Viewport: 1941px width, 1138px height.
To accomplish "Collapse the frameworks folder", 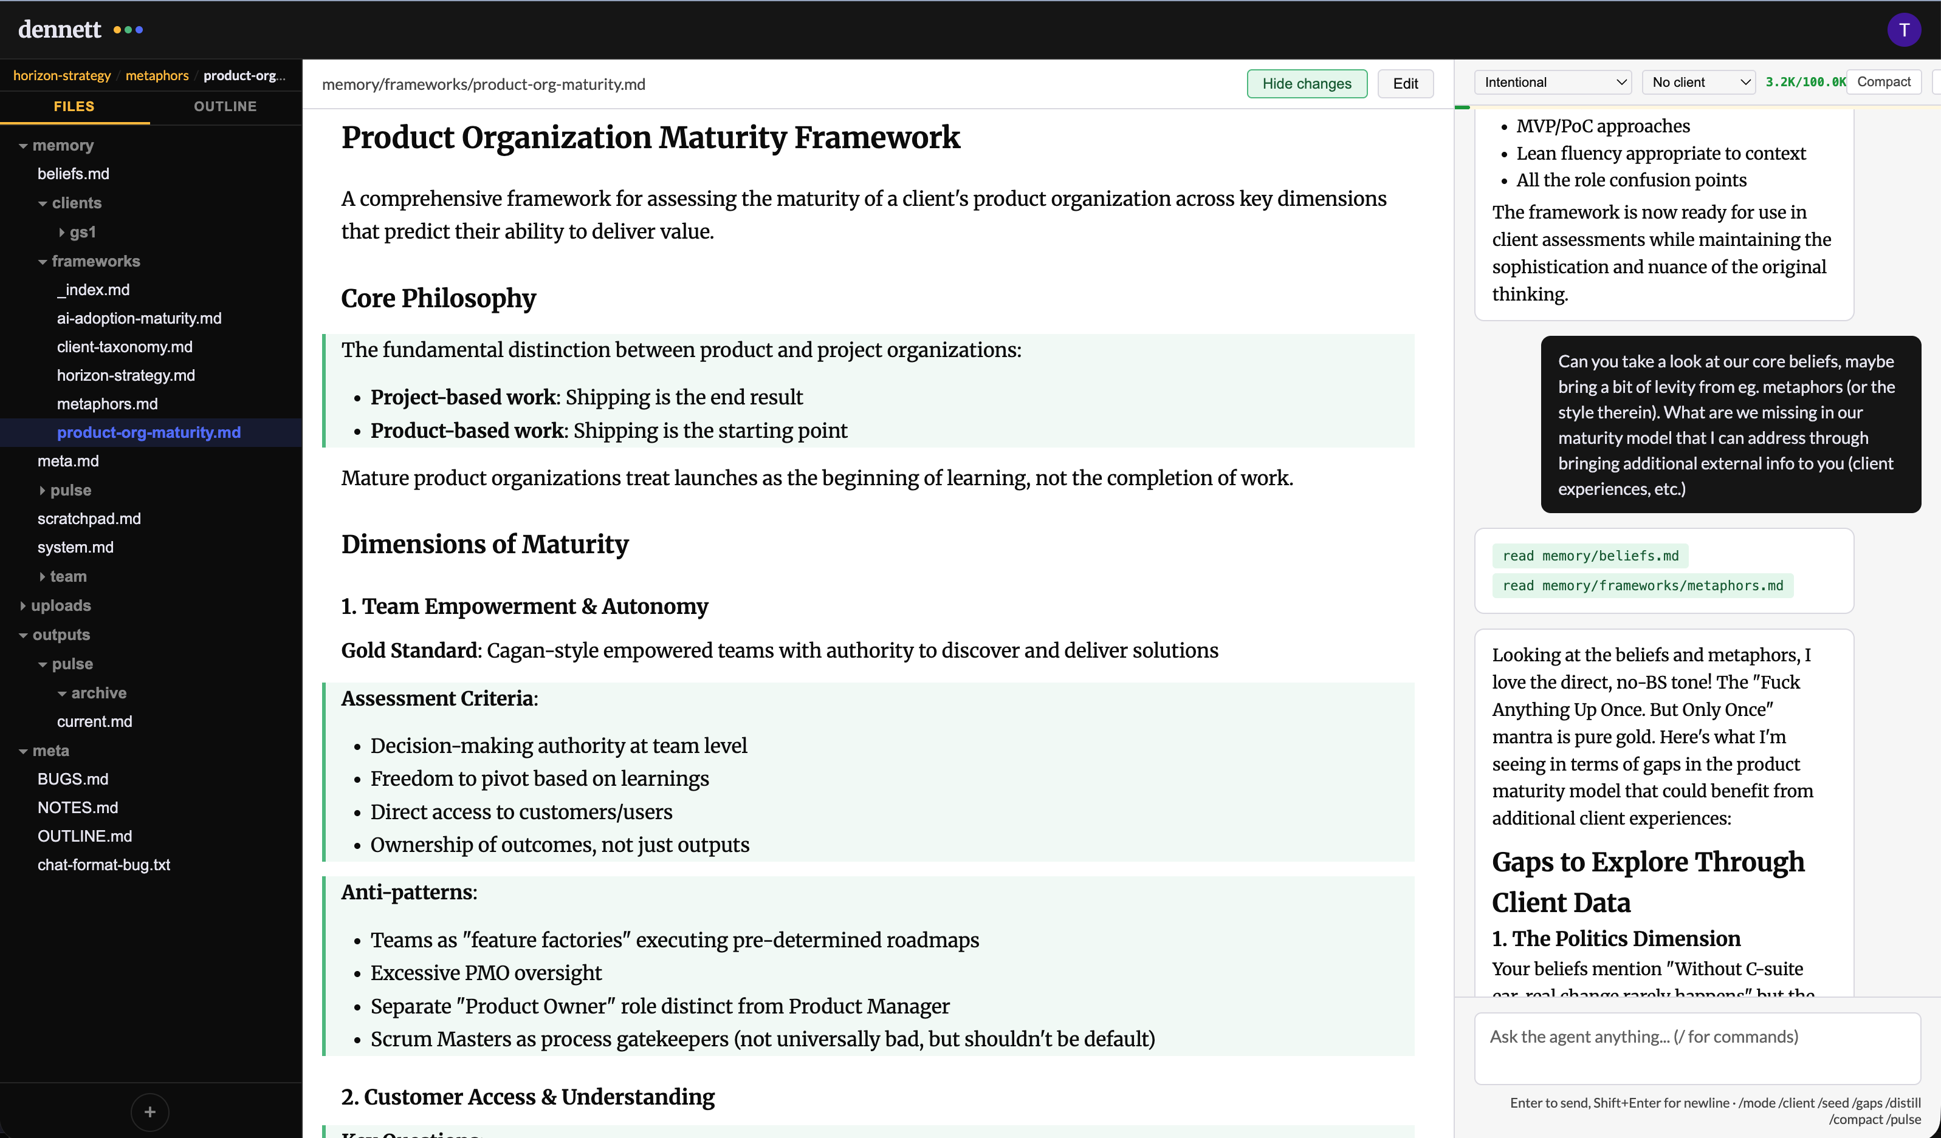I will pos(43,262).
